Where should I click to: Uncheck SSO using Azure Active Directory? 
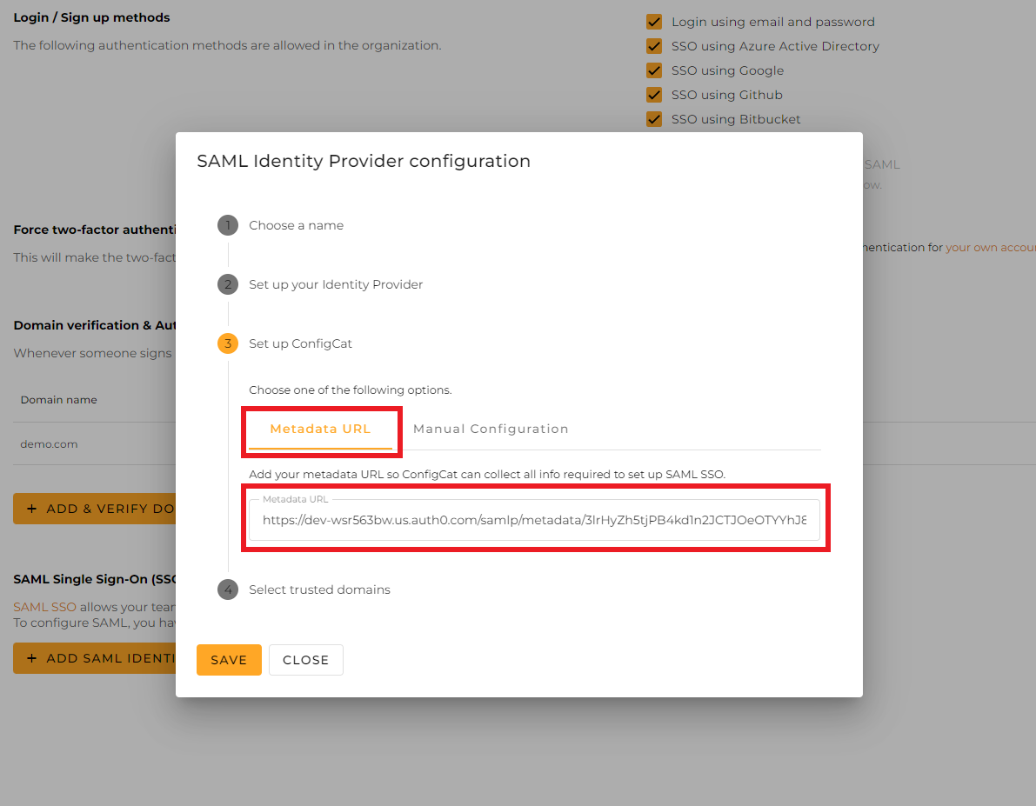click(654, 46)
